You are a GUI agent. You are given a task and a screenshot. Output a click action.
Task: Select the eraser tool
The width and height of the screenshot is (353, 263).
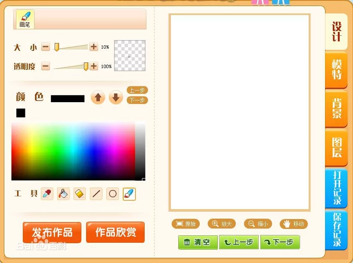80,194
